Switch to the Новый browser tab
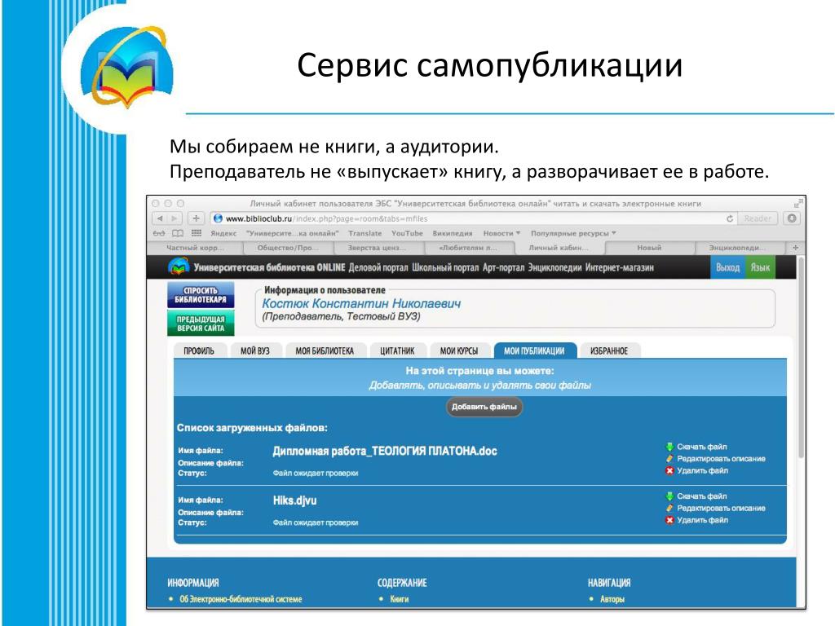 (x=649, y=248)
